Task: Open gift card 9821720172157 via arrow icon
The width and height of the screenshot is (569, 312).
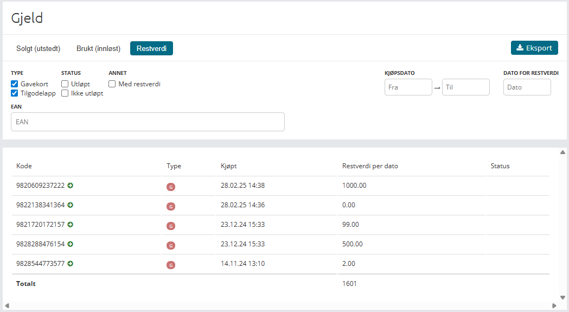Action: click(71, 225)
